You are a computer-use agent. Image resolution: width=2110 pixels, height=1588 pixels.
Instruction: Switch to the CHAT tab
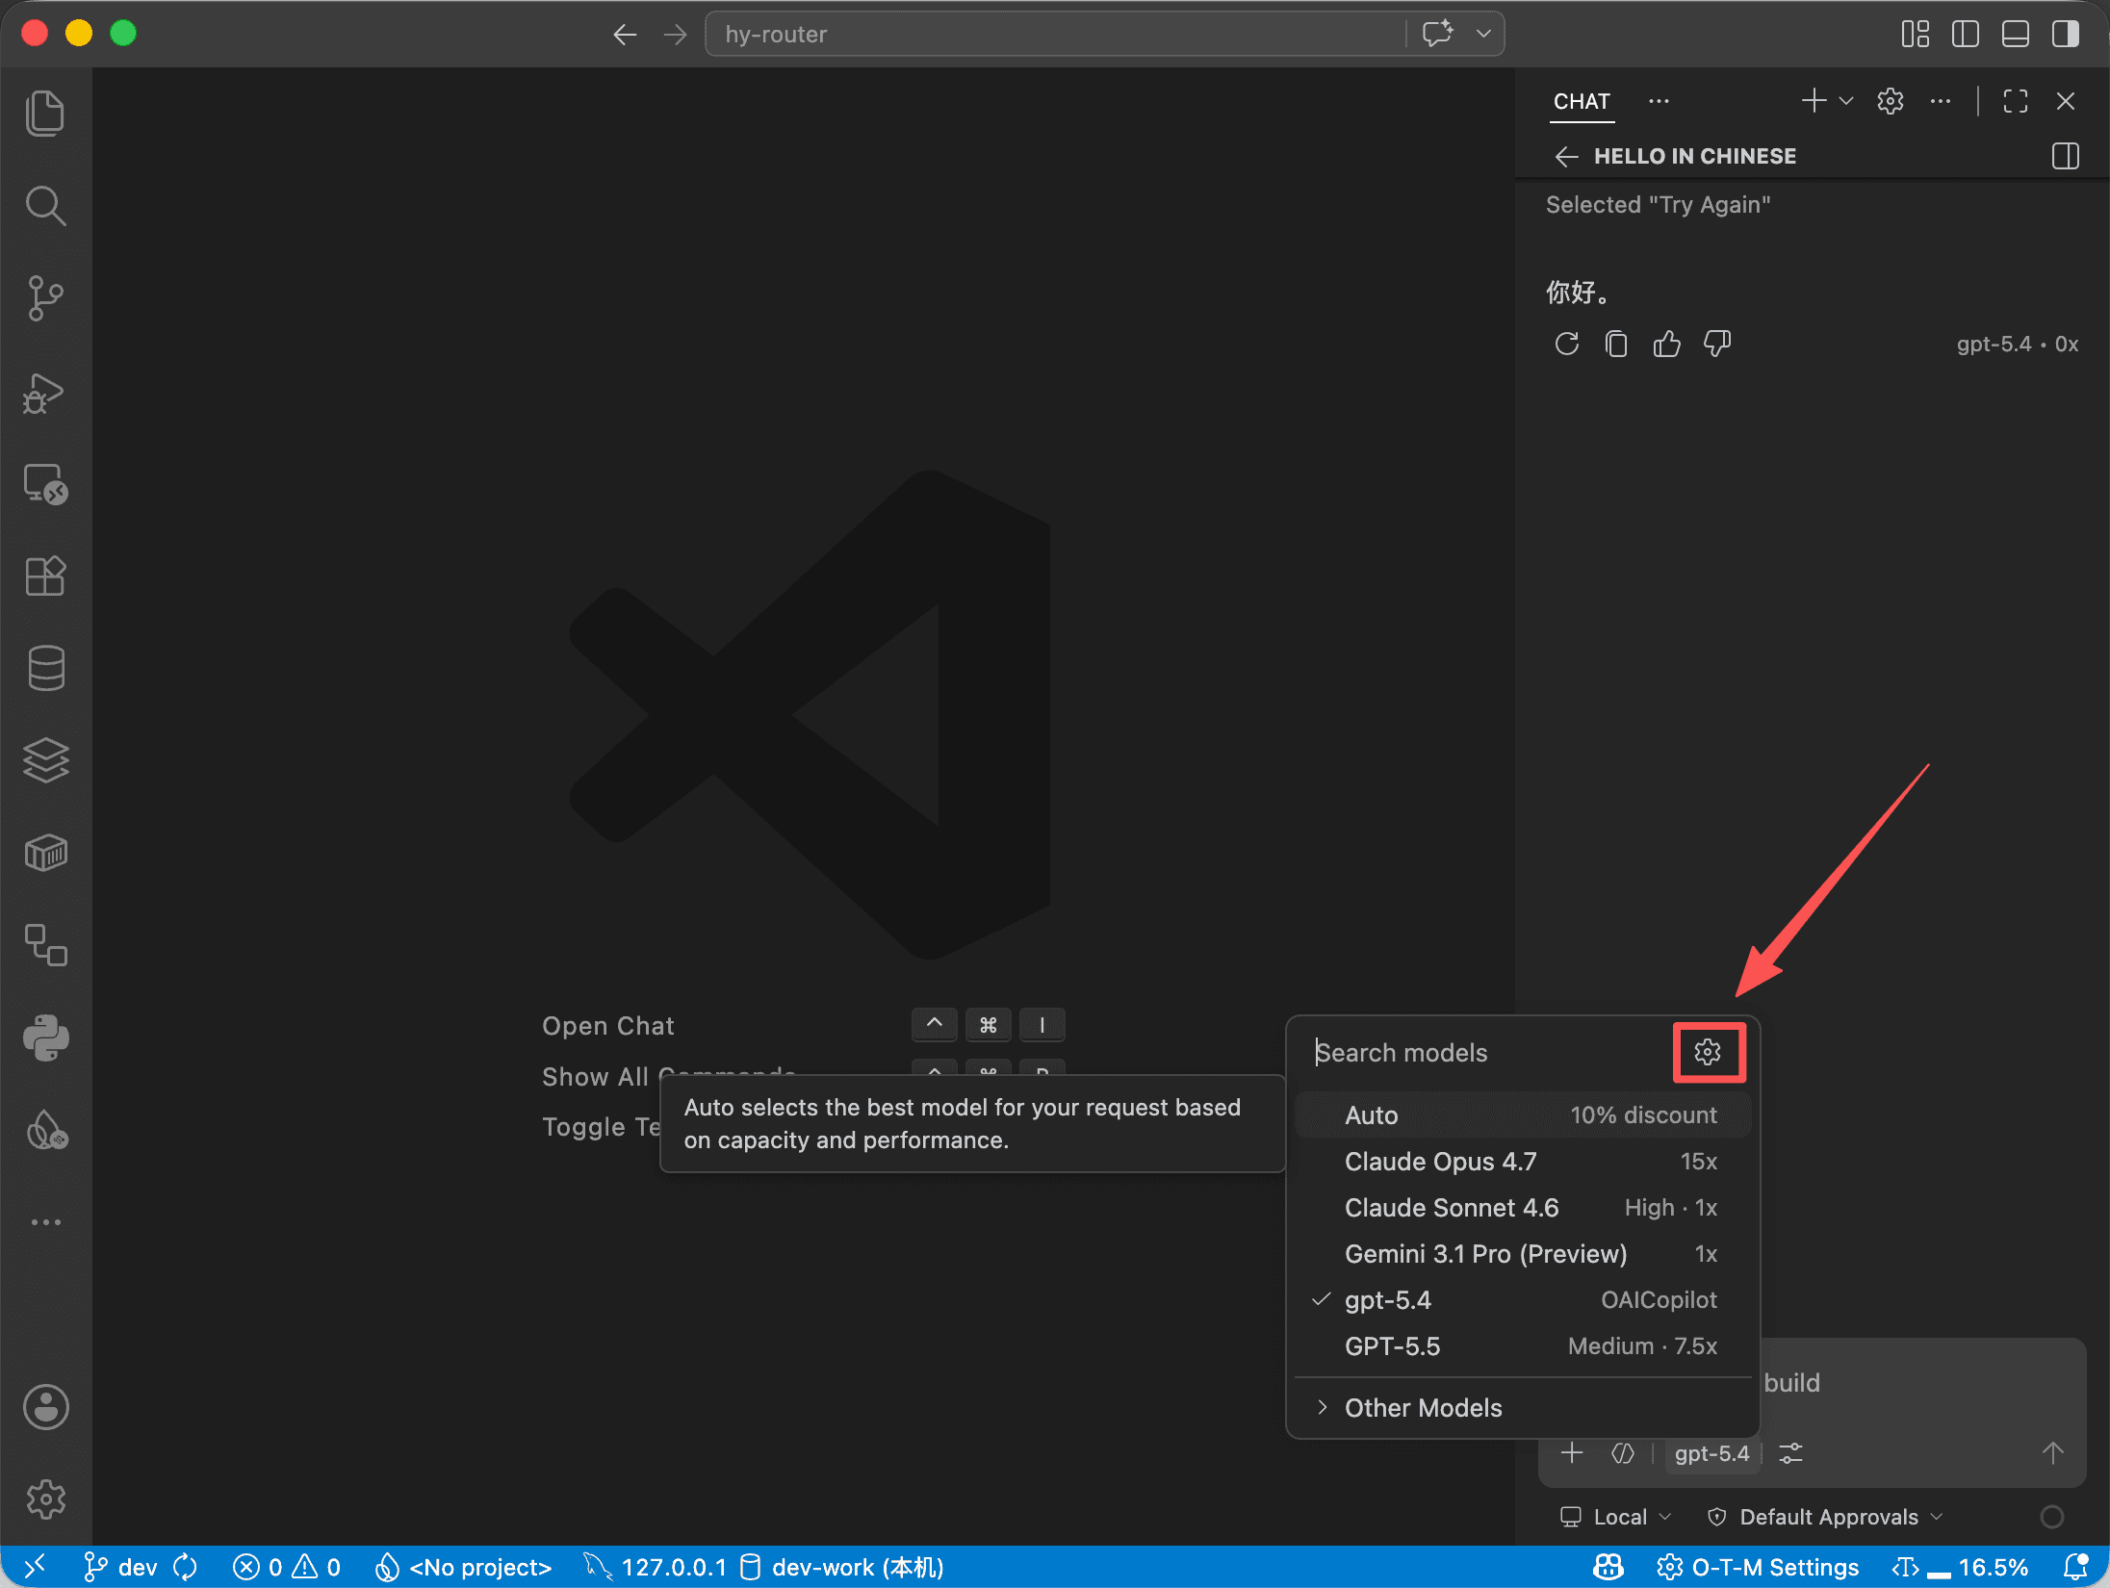coord(1582,101)
